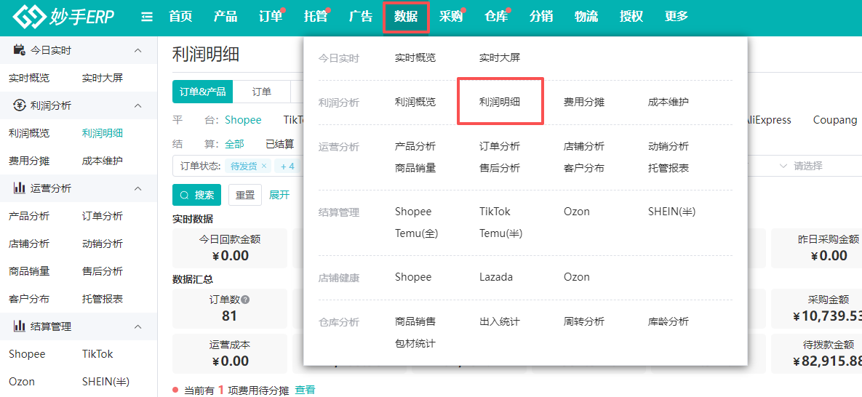This screenshot has height=397, width=862.
Task: Open 产品 in the top navigation
Action: point(226,17)
